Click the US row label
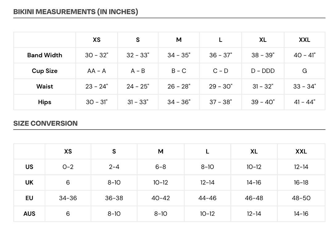The height and width of the screenshot is (229, 333). pyautogui.click(x=29, y=167)
